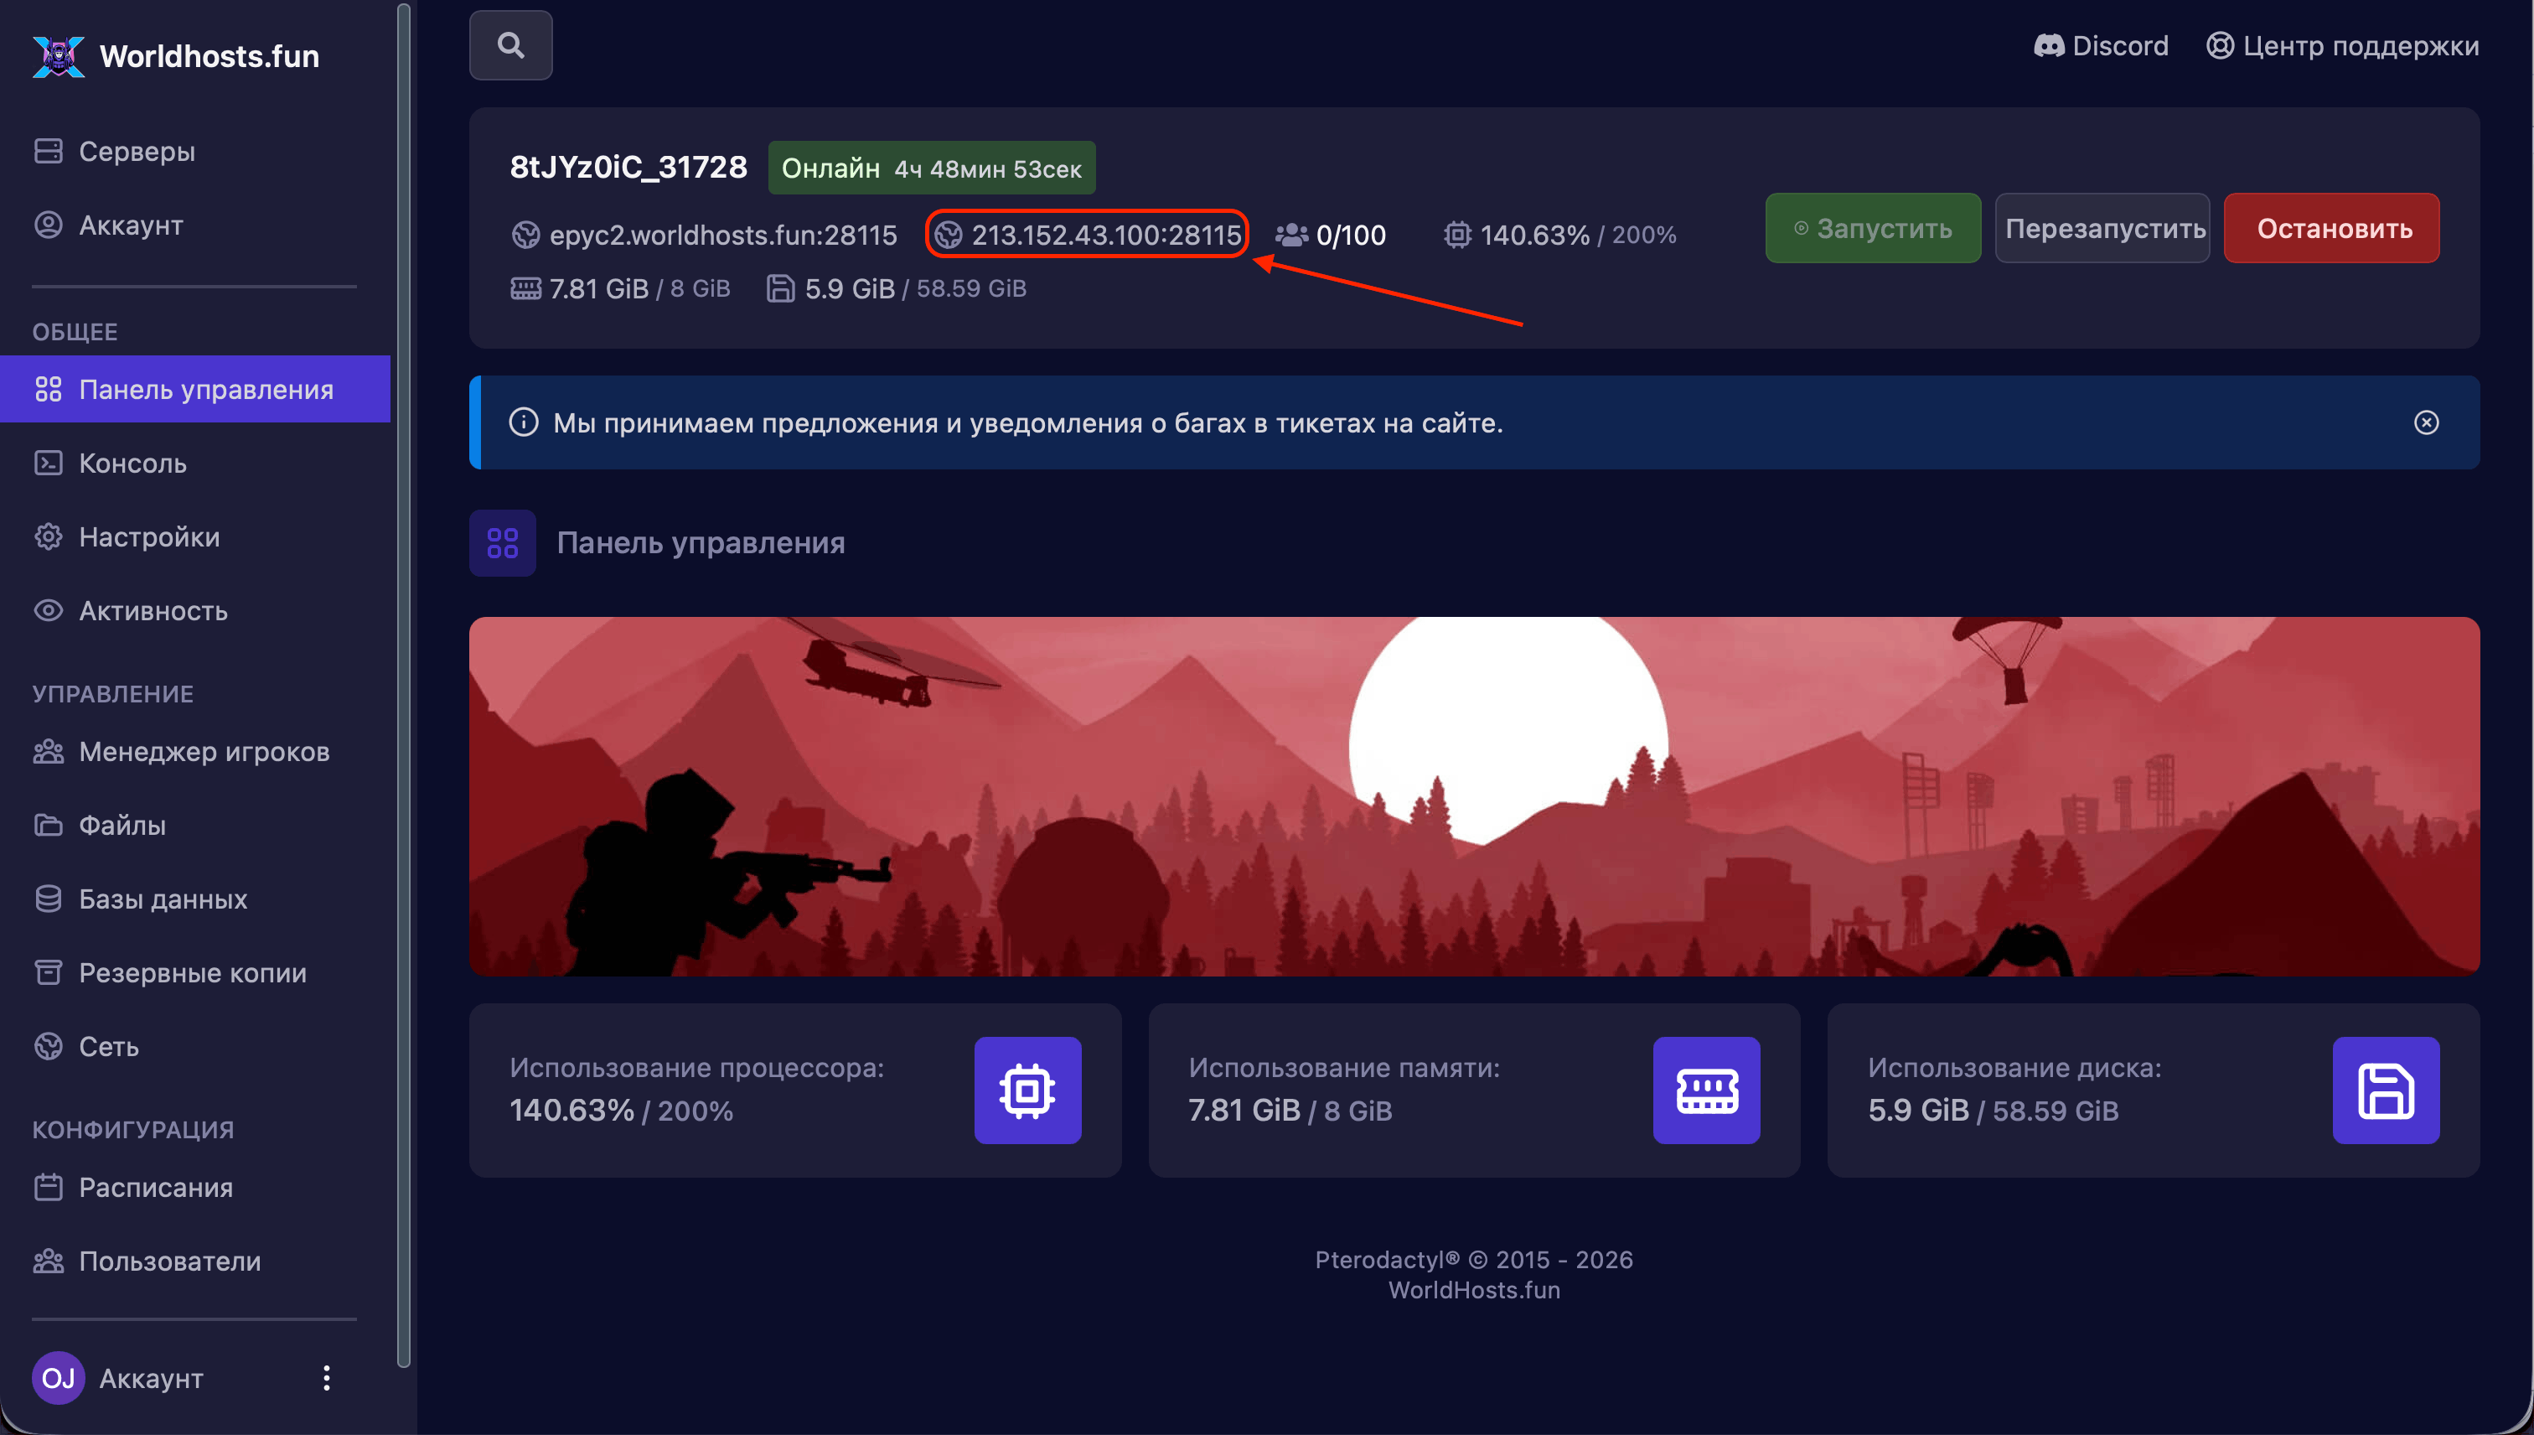Click the red Rust banner image
Image resolution: width=2534 pixels, height=1435 pixels.
(x=1474, y=797)
